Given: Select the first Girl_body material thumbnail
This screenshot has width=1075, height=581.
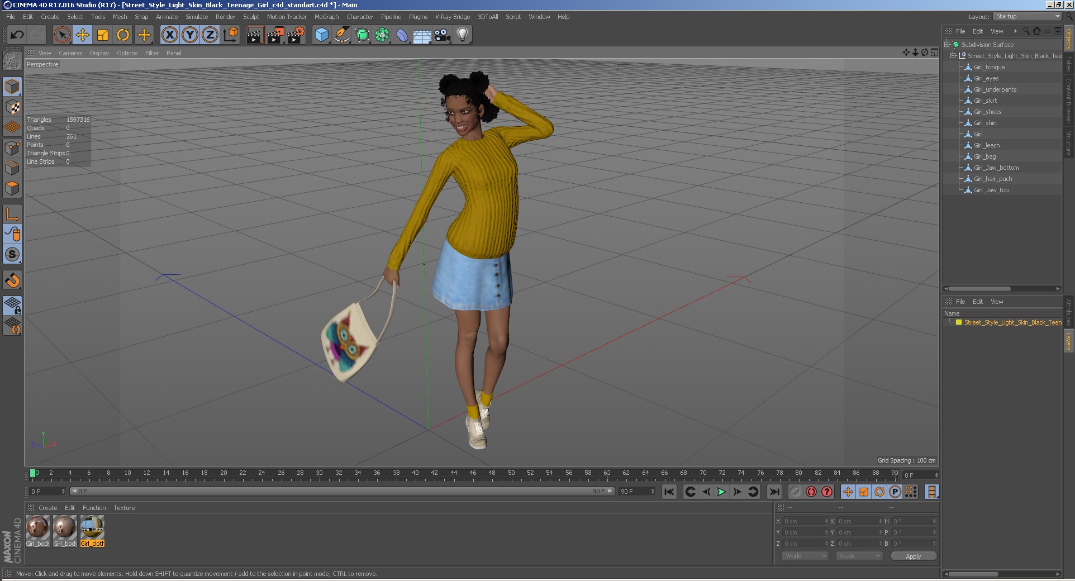Looking at the screenshot, I should (37, 531).
